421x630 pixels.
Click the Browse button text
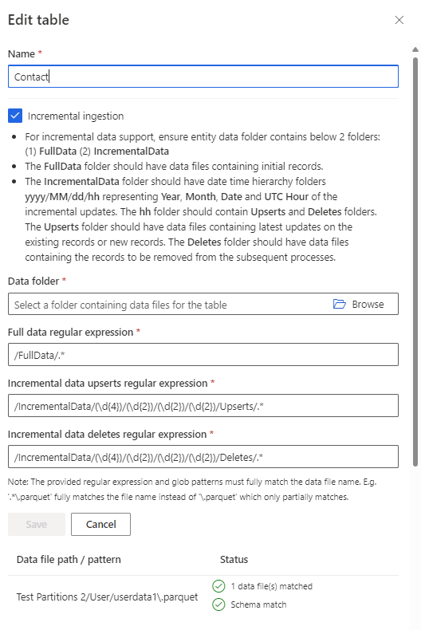(x=368, y=304)
